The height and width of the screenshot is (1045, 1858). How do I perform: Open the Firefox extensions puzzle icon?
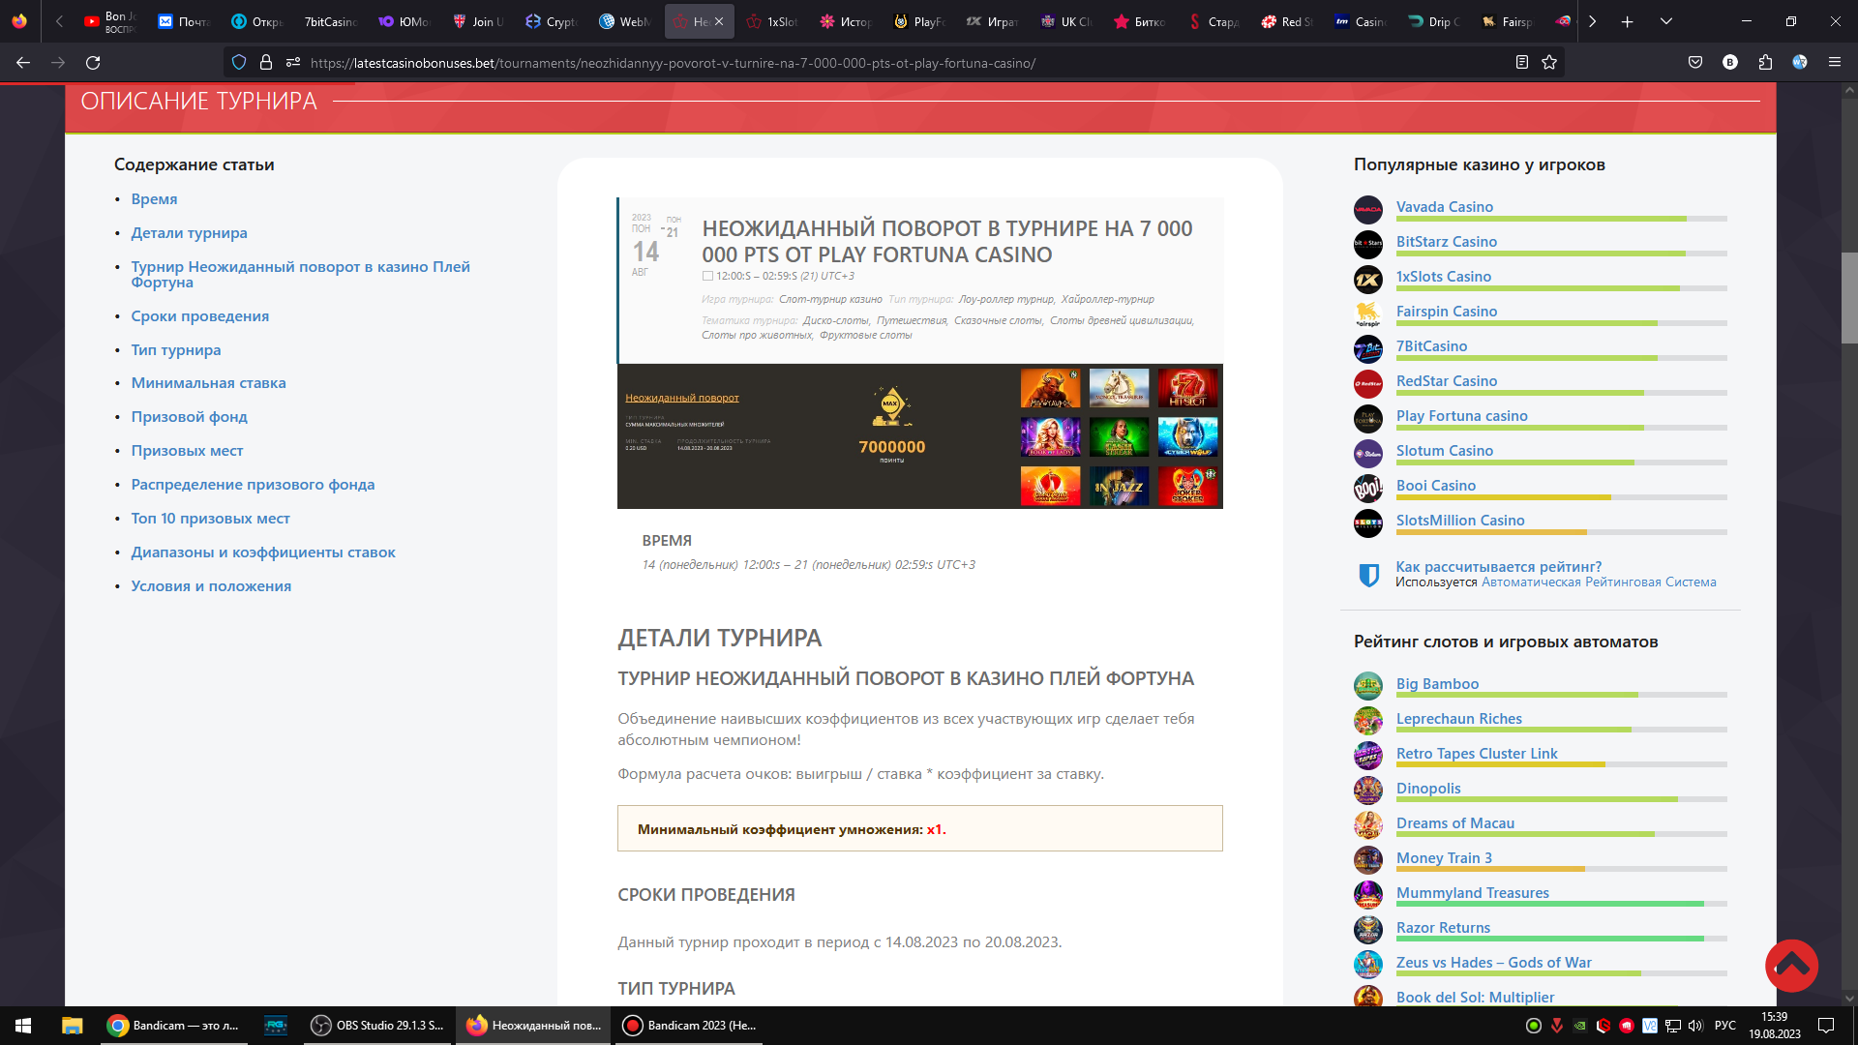coord(1765,63)
